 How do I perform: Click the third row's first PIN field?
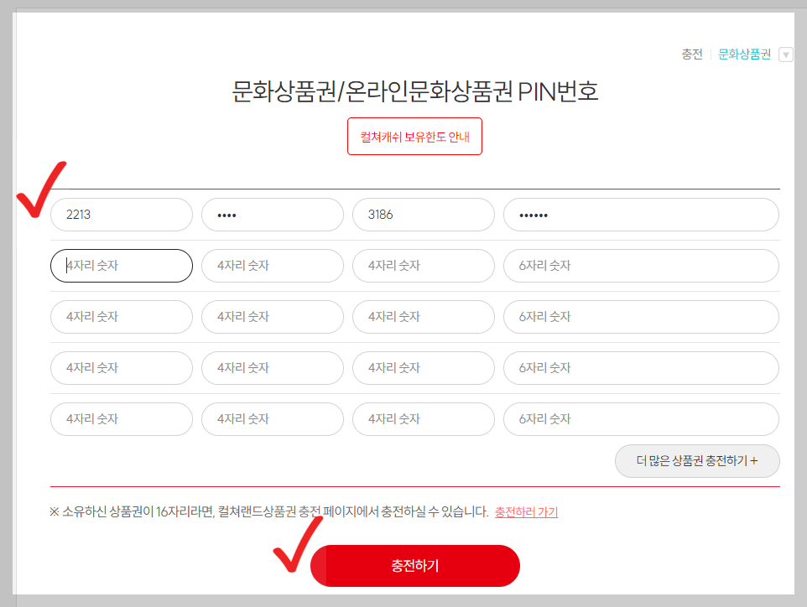point(122,317)
